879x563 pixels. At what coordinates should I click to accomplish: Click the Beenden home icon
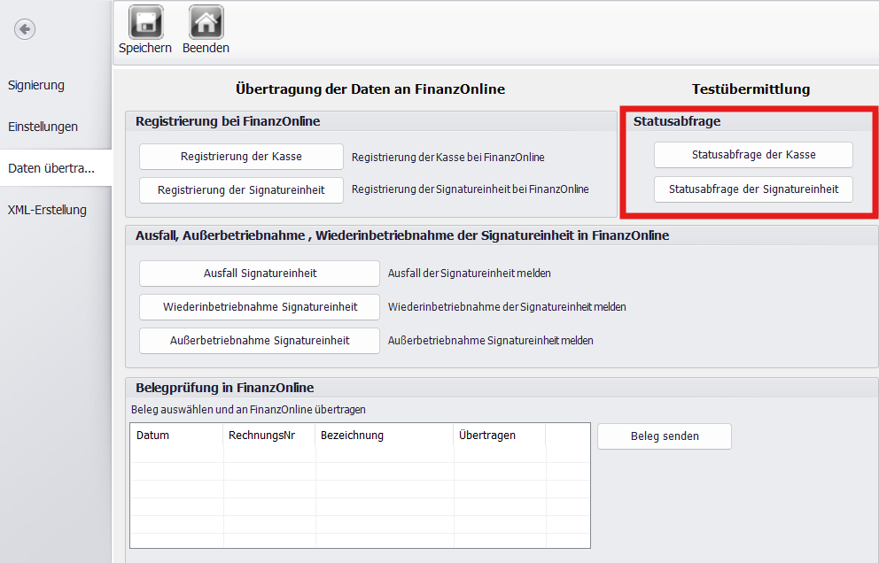pos(206,22)
